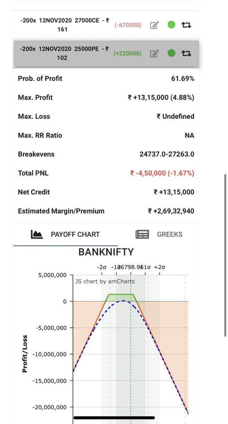Image resolution: width=228 pixels, height=424 pixels.
Task: Select the -200x 27000CE position row
Action: pos(106,25)
